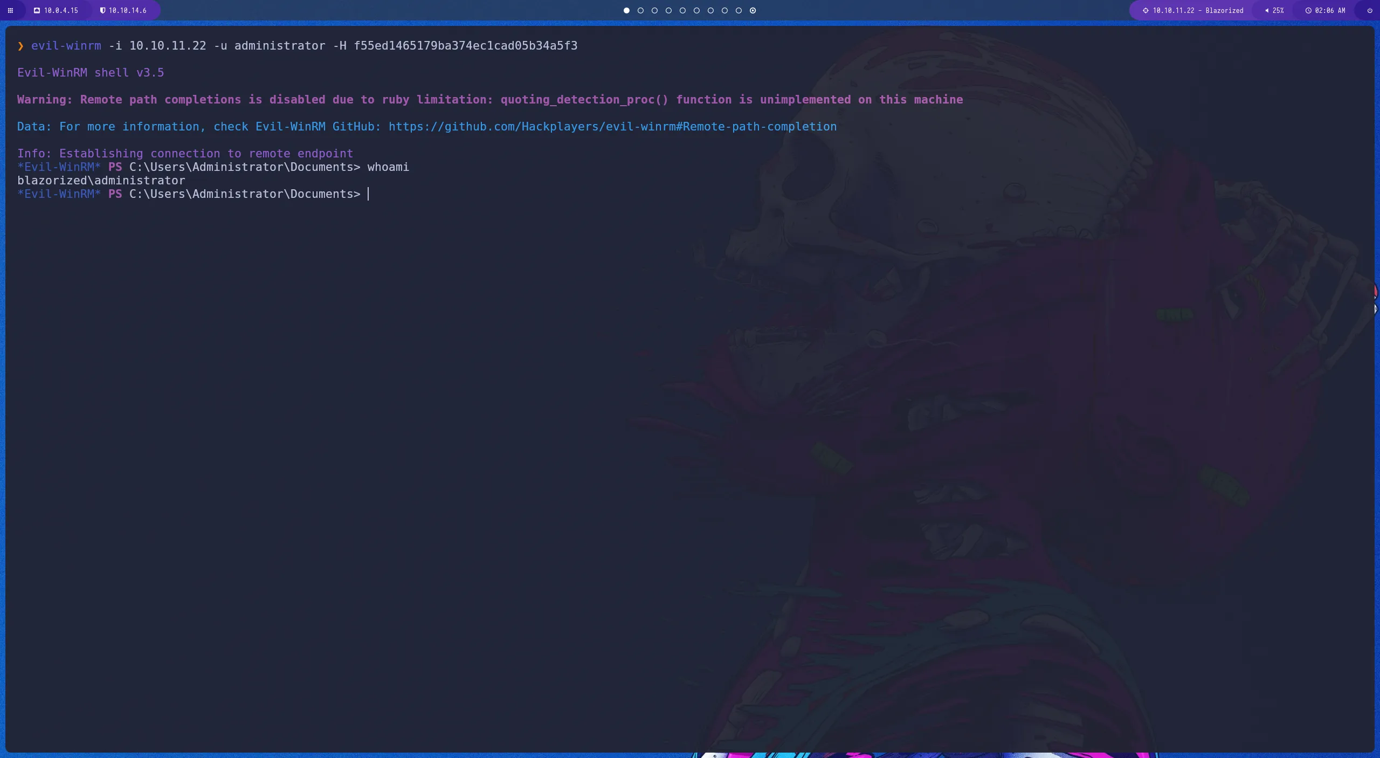Click the muted speaker icon near 25%
The height and width of the screenshot is (758, 1380).
[1266, 10]
